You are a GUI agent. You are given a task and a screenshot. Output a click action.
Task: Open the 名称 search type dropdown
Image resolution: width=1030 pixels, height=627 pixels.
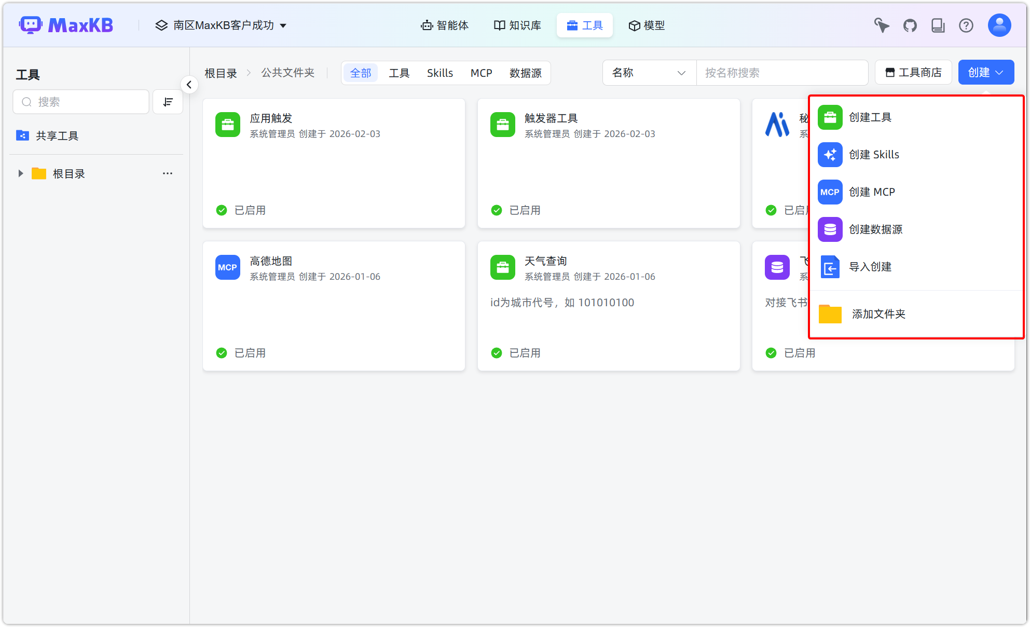649,73
